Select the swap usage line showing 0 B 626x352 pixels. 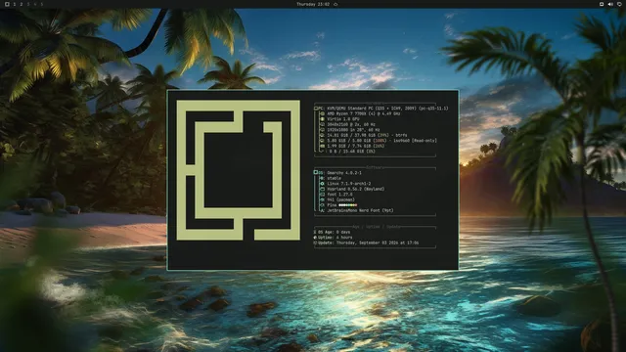tap(352, 152)
